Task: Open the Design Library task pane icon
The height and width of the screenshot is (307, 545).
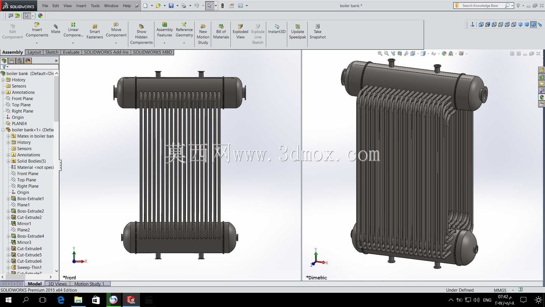Action: [542, 77]
